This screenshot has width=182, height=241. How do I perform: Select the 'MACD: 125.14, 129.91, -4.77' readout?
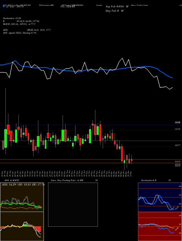pos(18,24)
